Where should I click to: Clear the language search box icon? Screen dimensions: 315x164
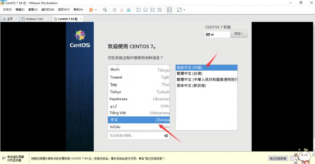(x=166, y=136)
